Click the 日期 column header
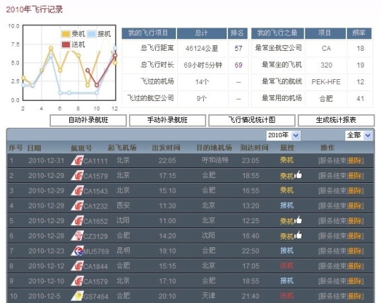This screenshot has width=381, height=303. tap(34, 148)
